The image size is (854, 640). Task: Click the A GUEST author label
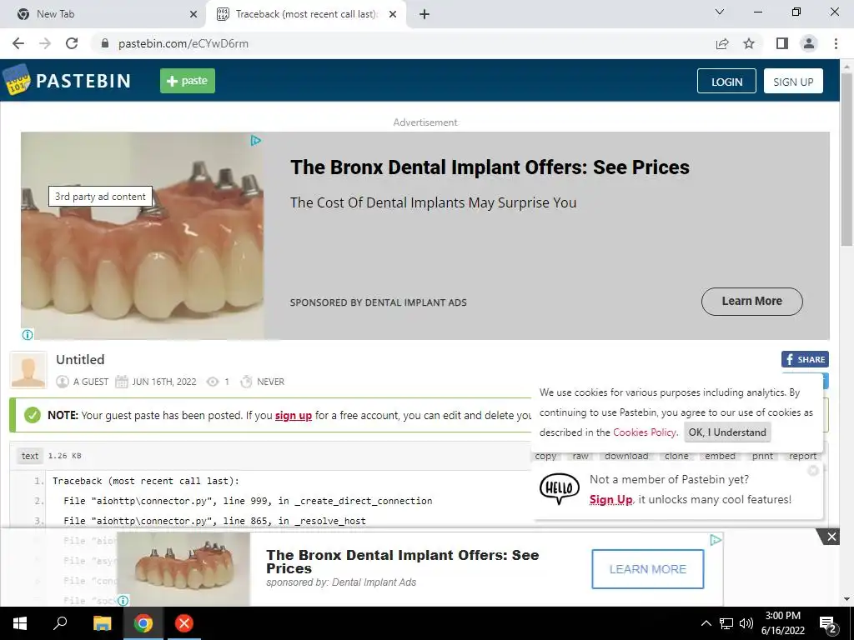(x=91, y=382)
